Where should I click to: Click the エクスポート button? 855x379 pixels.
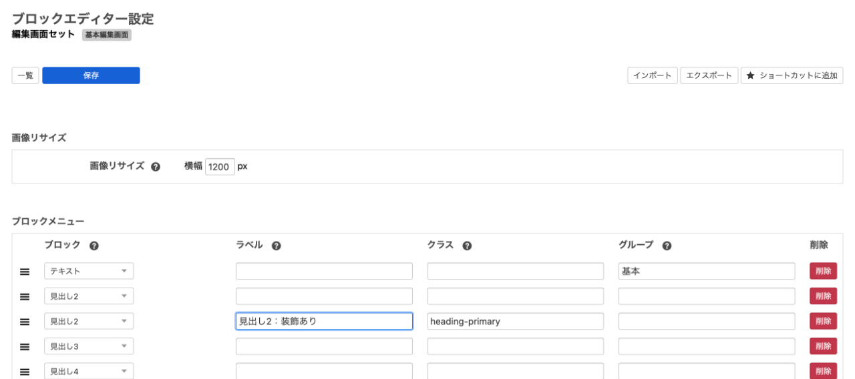(x=709, y=75)
